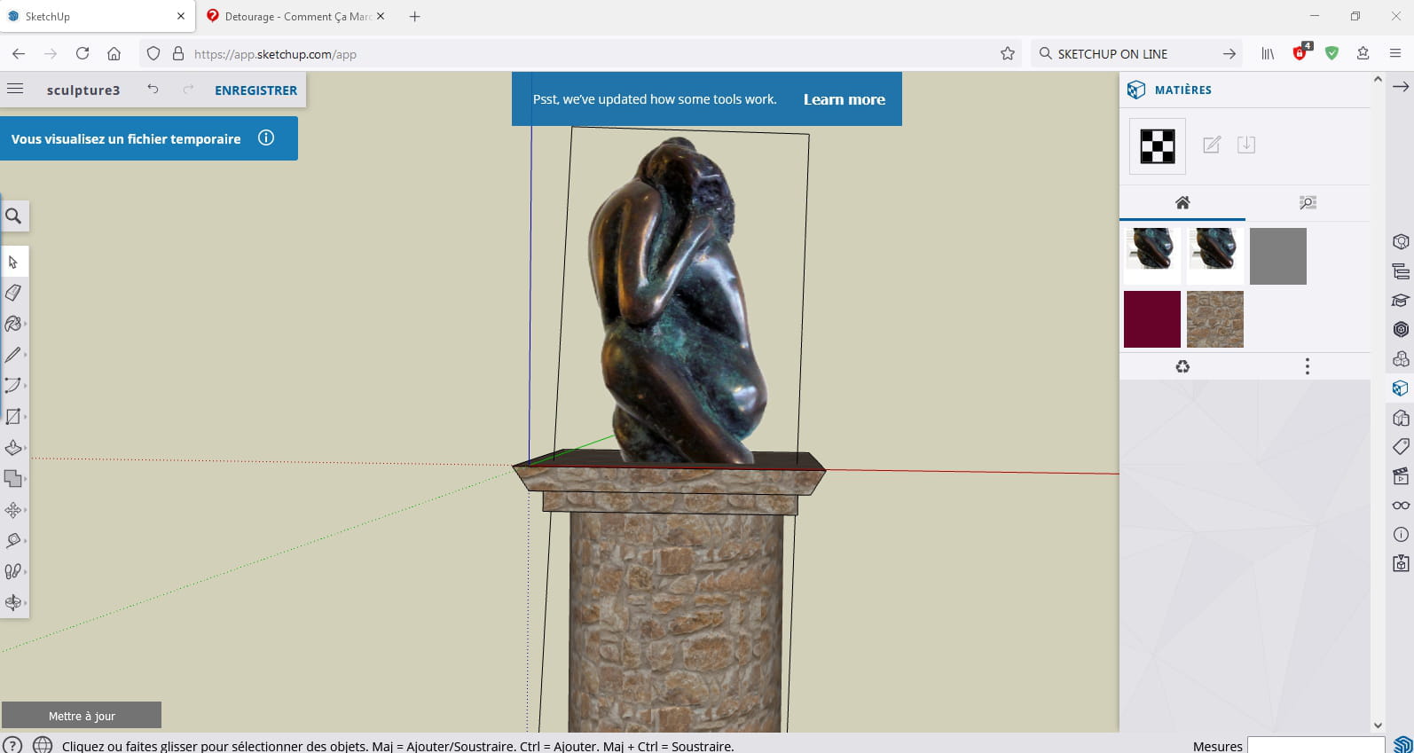1414x753 pixels.
Task: Click the browser address bar URL
Action: click(x=275, y=54)
